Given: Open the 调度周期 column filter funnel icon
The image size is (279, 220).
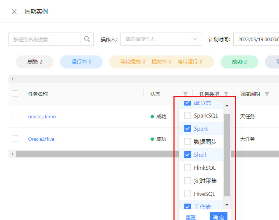Looking at the screenshot, I should click(267, 94).
